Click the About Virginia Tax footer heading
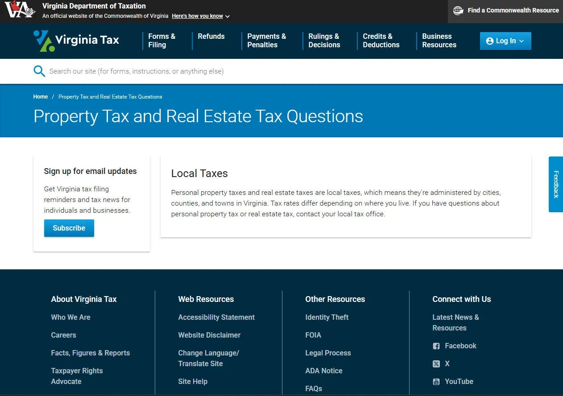 point(84,299)
